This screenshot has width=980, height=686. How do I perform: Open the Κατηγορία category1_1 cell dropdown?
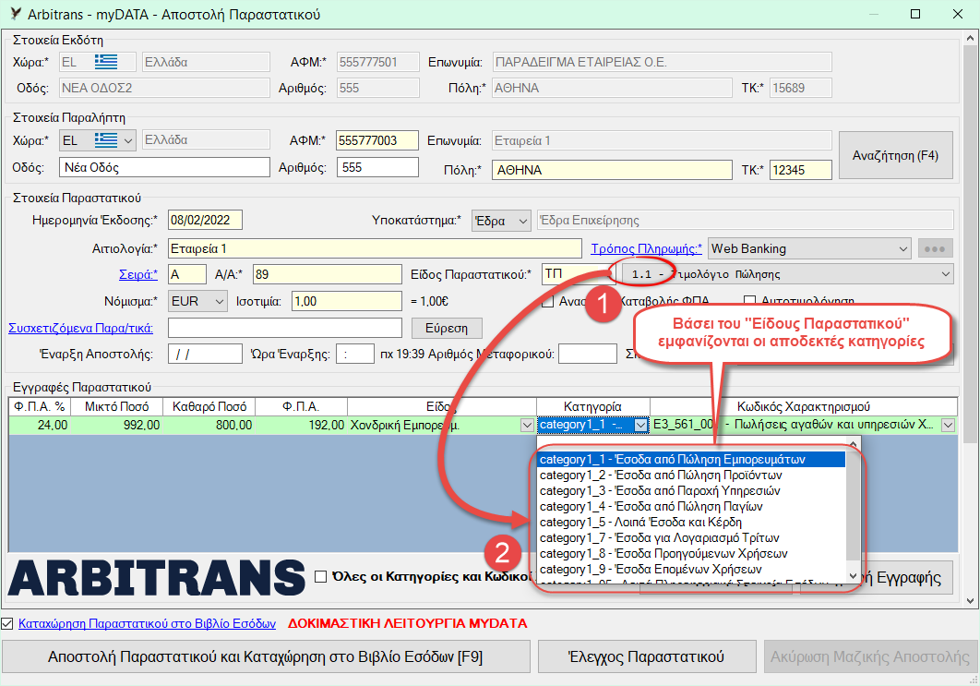click(x=640, y=426)
